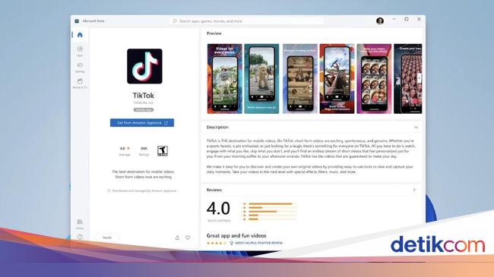
Task: Click Get from Amazon Appstore button
Action: (142, 123)
